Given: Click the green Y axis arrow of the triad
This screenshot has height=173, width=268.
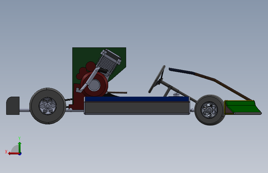Looking at the screenshot, I should 20,147.
